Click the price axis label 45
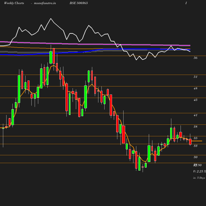Viewport: 206px width, 206px height. pyautogui.click(x=195, y=100)
